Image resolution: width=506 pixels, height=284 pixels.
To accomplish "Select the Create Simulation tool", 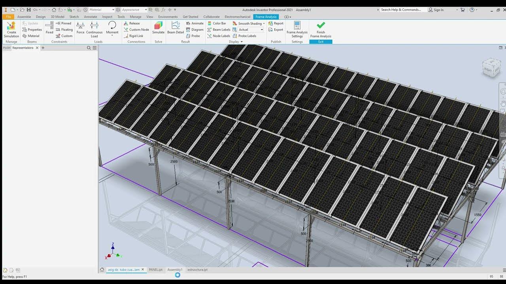I will [11, 30].
